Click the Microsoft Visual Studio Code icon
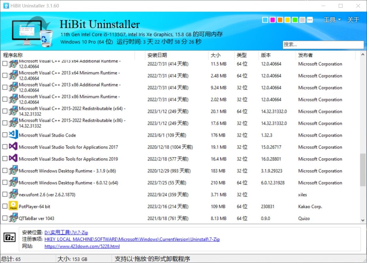The height and width of the screenshot is (263, 367). (x=13, y=135)
